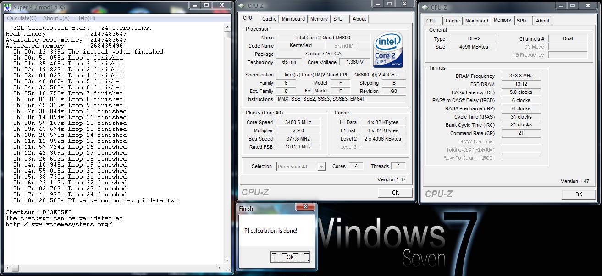
Task: Click the Bus Speed value 377.8 MHz
Action: click(x=298, y=139)
